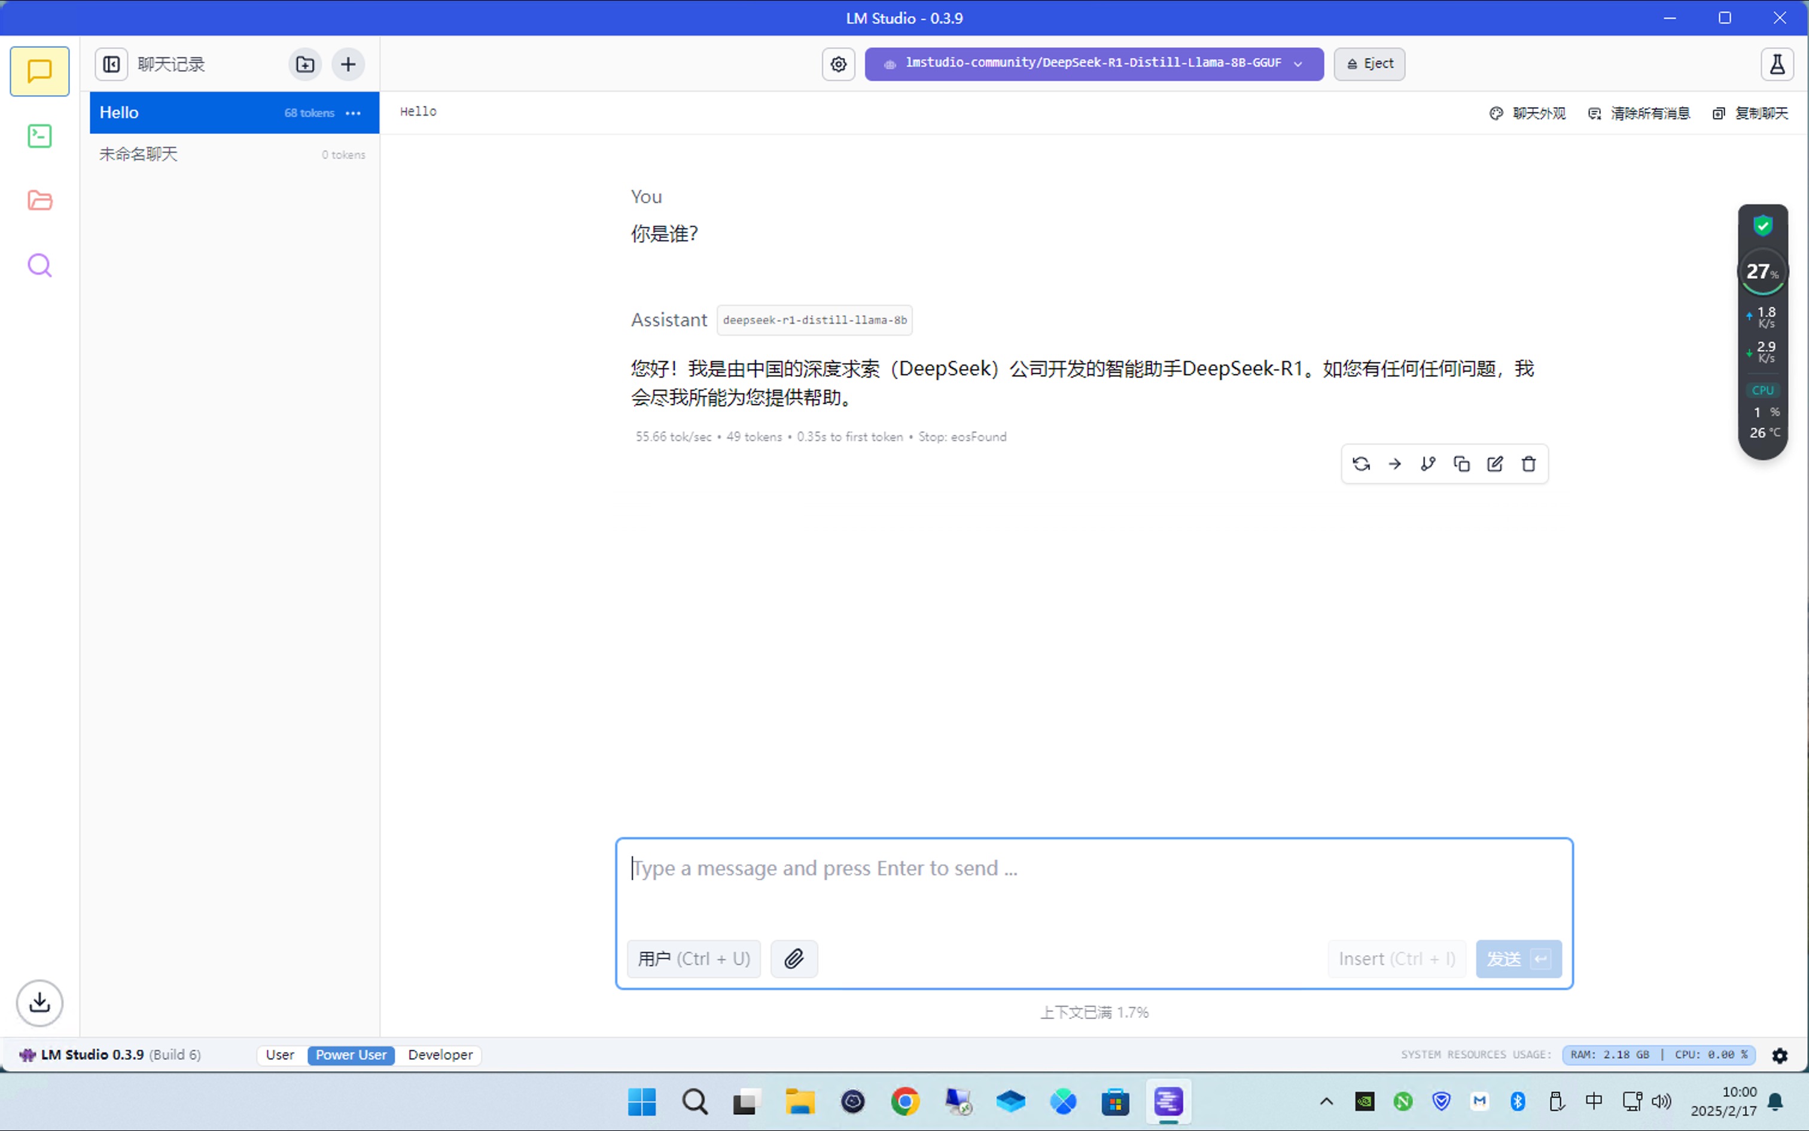The height and width of the screenshot is (1131, 1809).
Task: Click the Hello chat title in header
Action: tap(418, 111)
